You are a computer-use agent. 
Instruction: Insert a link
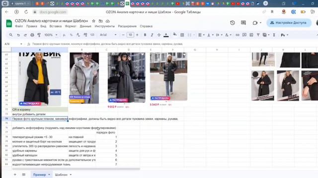(238, 35)
